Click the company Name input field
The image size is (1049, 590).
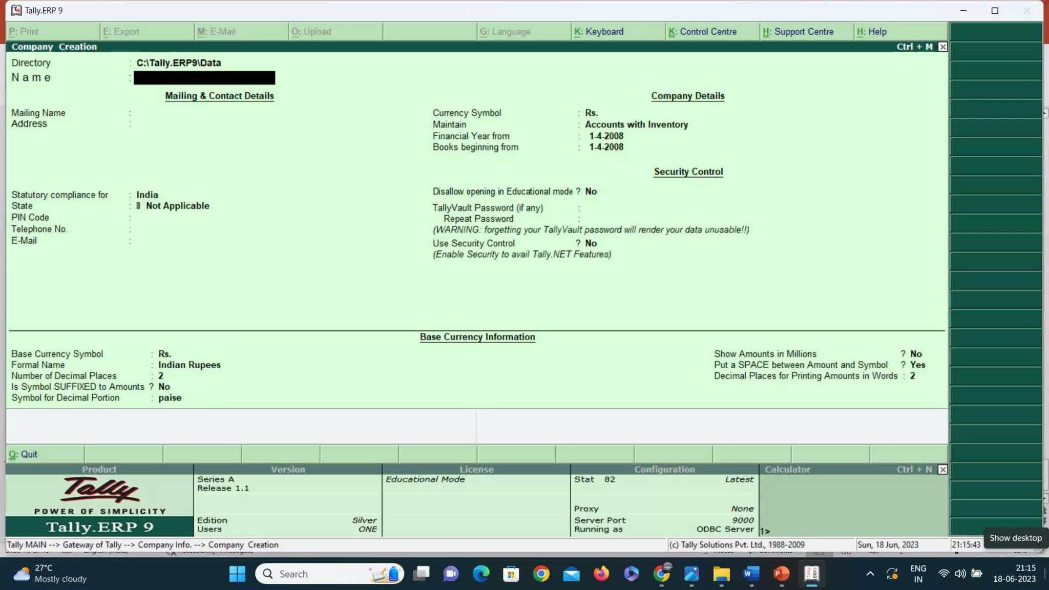click(204, 78)
